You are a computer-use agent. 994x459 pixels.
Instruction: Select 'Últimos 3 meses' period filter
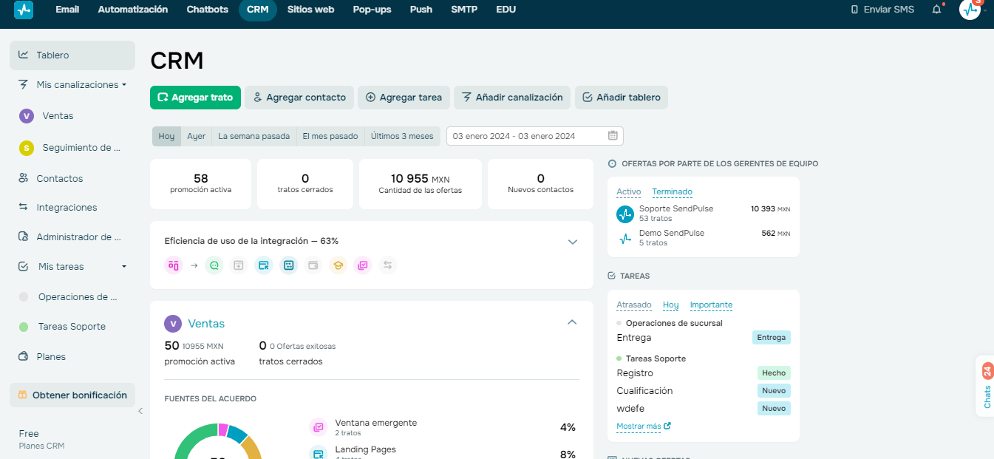[x=402, y=136]
